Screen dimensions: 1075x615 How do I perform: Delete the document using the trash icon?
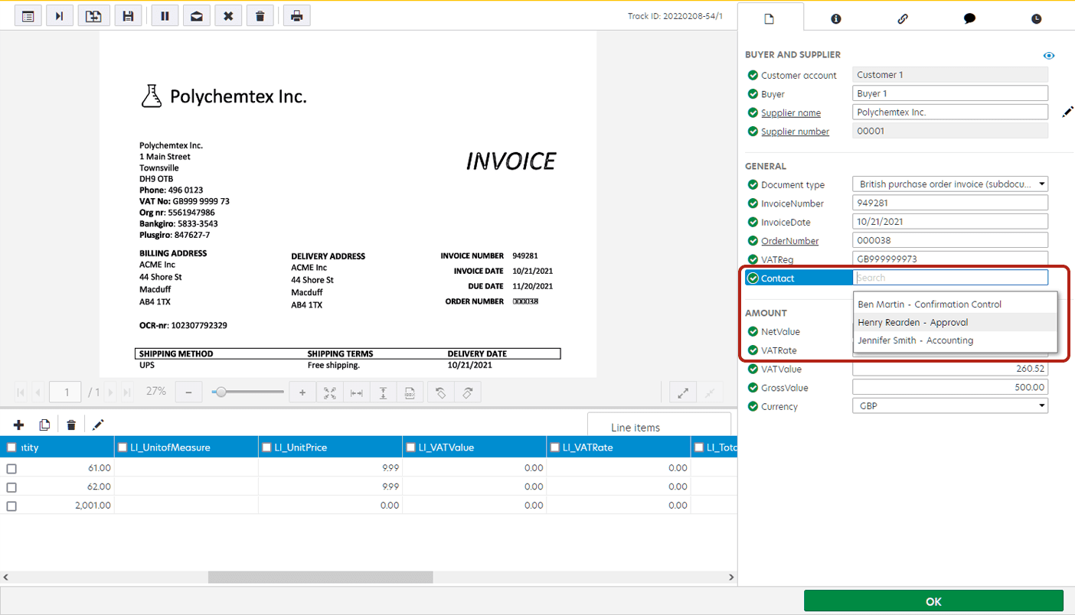click(260, 15)
